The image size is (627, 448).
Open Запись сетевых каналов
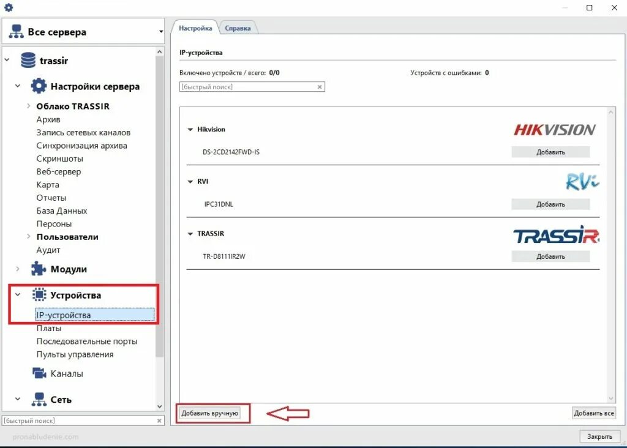pos(83,132)
